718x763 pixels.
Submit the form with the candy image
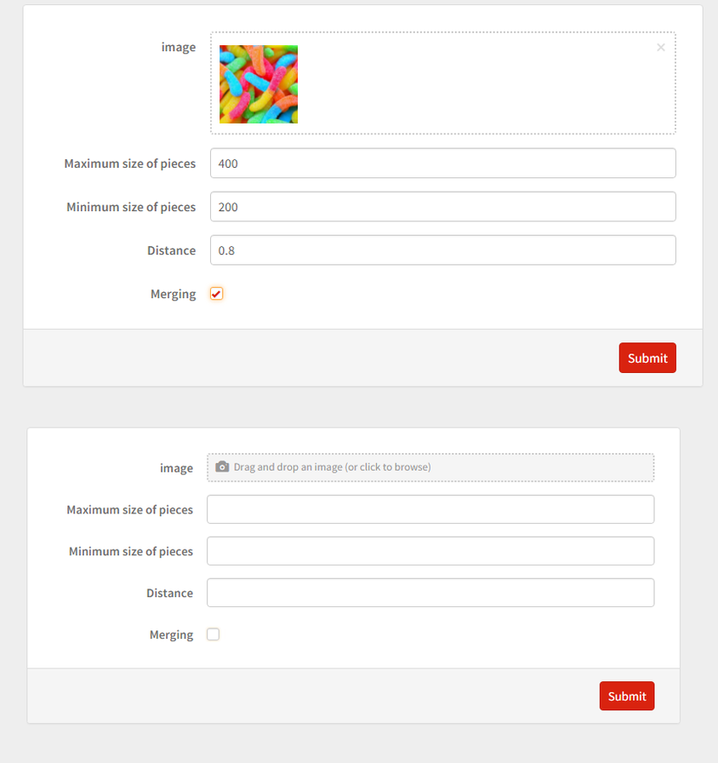tap(647, 358)
